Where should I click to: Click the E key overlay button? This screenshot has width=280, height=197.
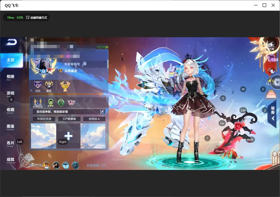coord(263,89)
